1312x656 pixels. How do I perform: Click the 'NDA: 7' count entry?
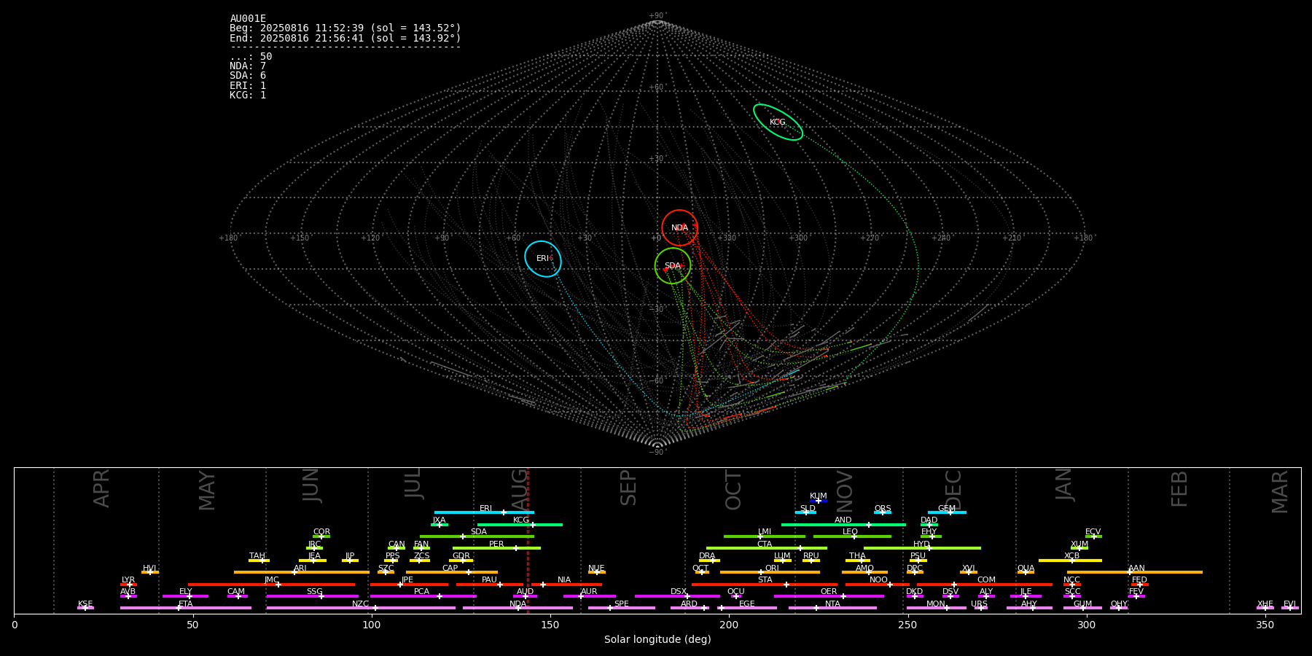[x=248, y=66]
